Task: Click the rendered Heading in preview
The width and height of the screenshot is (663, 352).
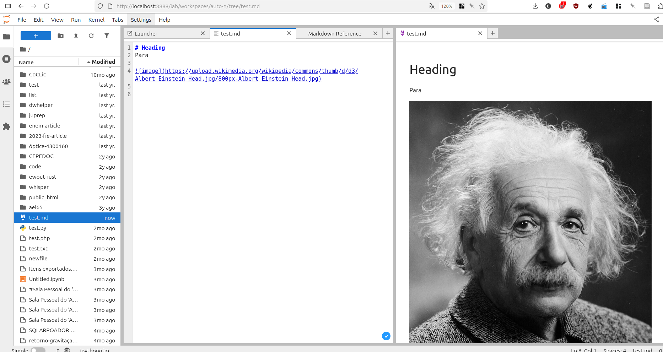Action: [433, 70]
